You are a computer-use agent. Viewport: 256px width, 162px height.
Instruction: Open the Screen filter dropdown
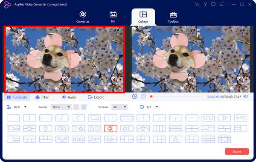(x=119, y=107)
